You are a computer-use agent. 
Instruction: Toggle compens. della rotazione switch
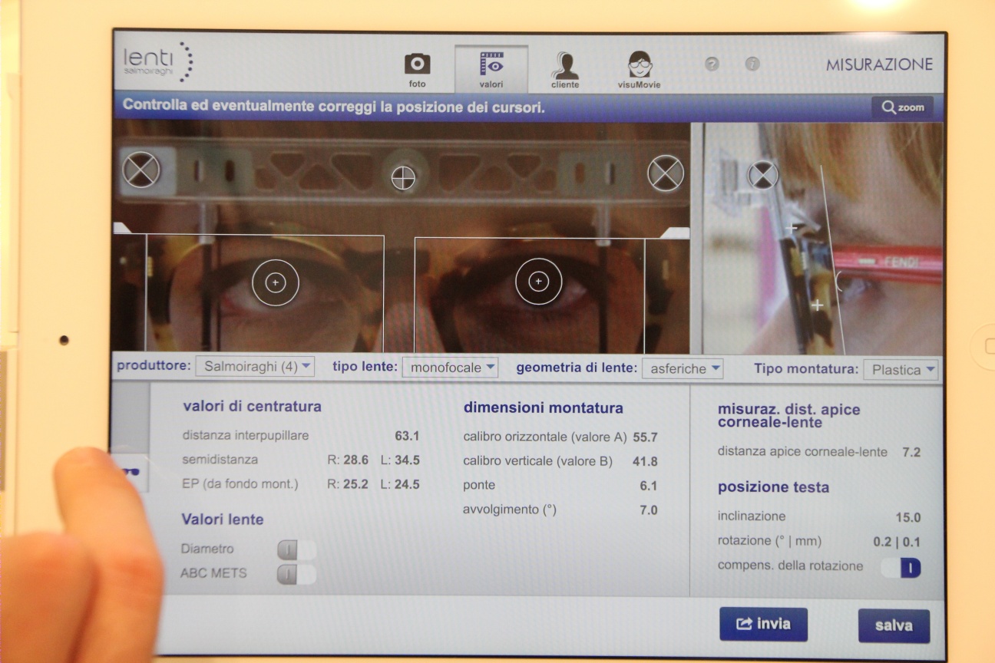coord(901,567)
